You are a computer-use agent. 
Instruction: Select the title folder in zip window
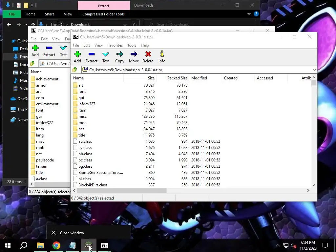coord(82,135)
